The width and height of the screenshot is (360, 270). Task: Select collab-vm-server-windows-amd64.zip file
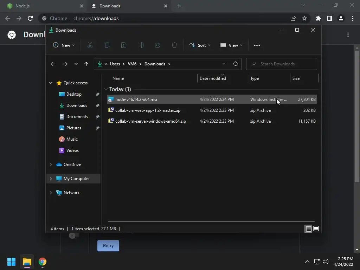click(x=212, y=121)
